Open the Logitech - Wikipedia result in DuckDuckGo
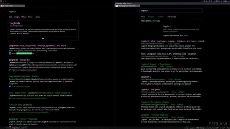Viewport: 230px width, 129px height. point(19,60)
